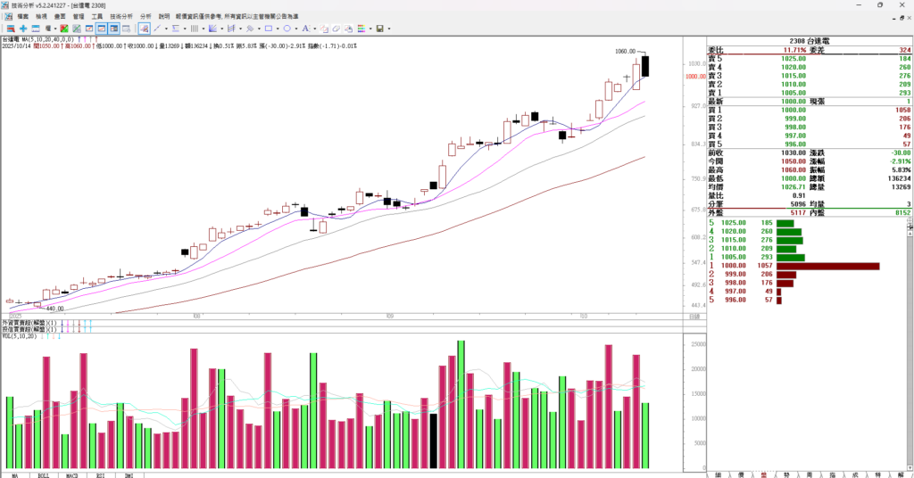
Task: Open the dropdown arrow beside rectangle tool
Action: (x=278, y=29)
